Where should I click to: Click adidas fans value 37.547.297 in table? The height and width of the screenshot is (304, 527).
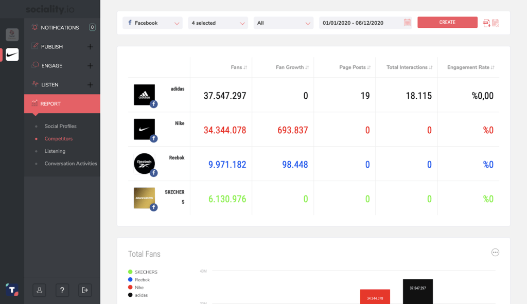pyautogui.click(x=225, y=96)
